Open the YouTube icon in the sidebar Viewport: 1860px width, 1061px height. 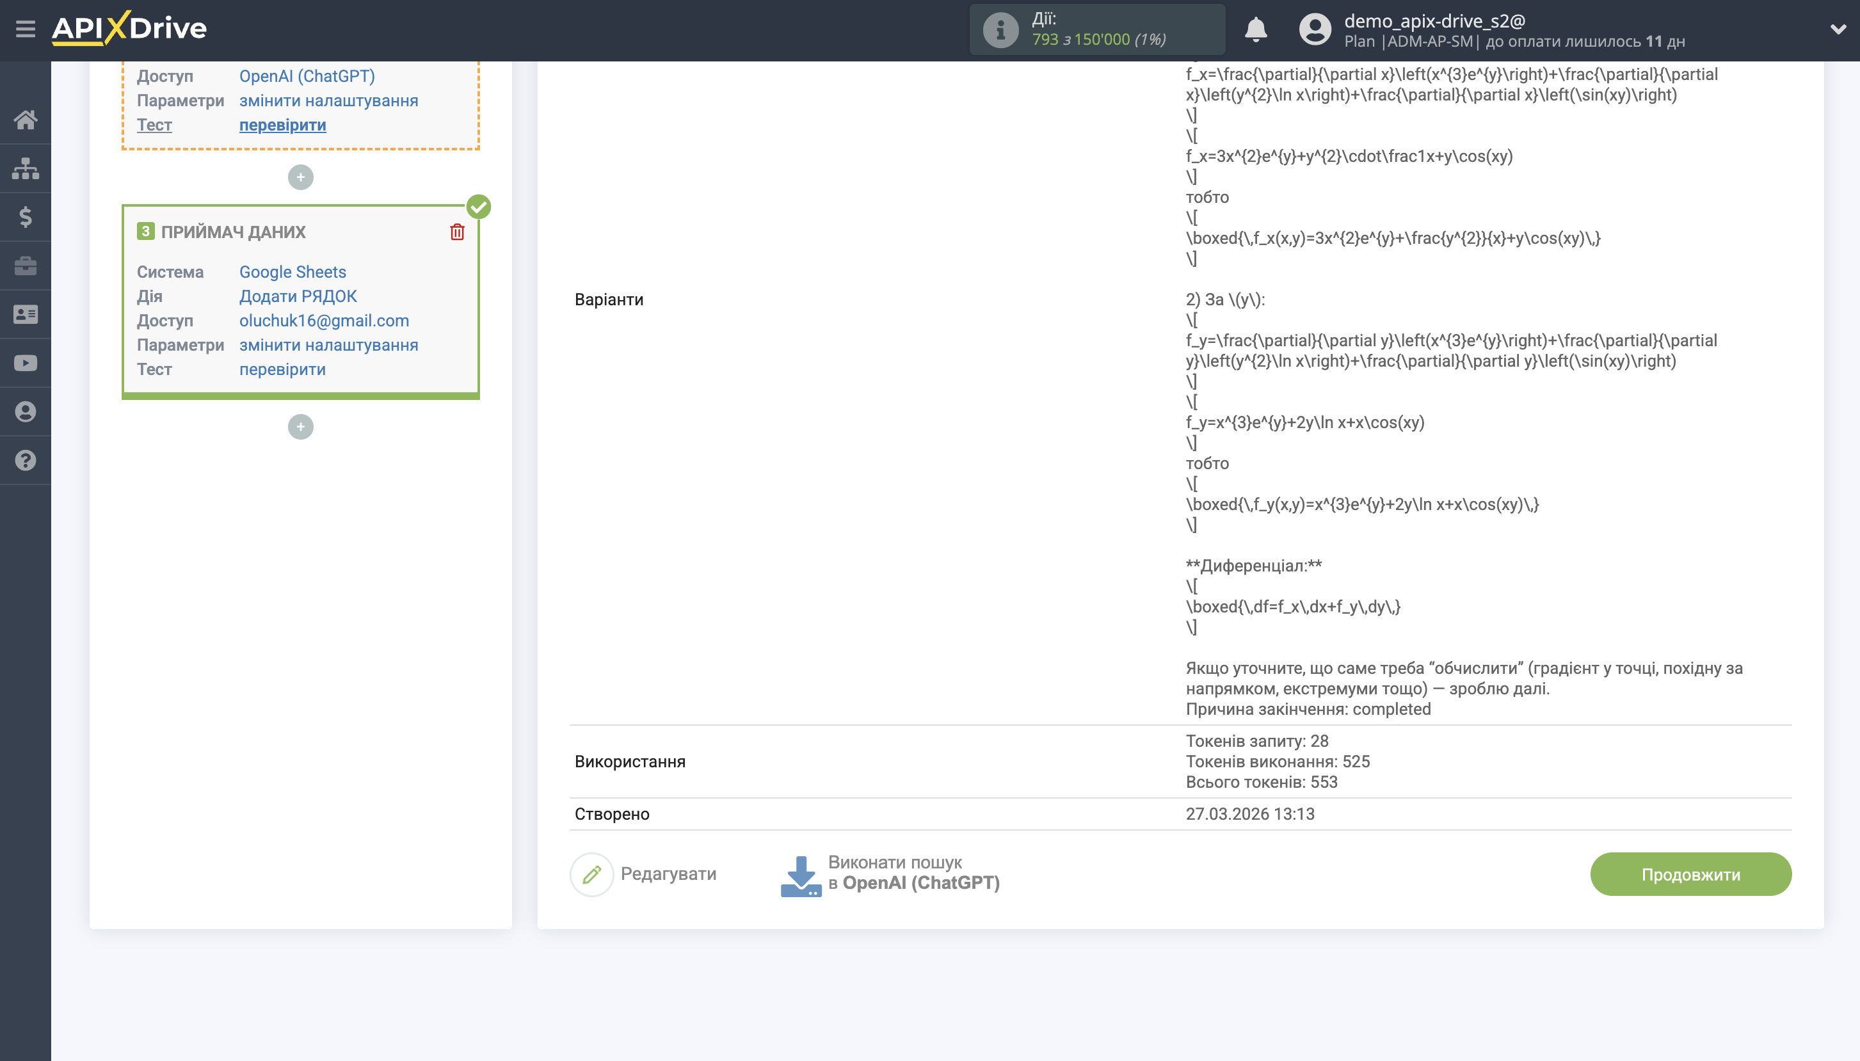[x=26, y=362]
